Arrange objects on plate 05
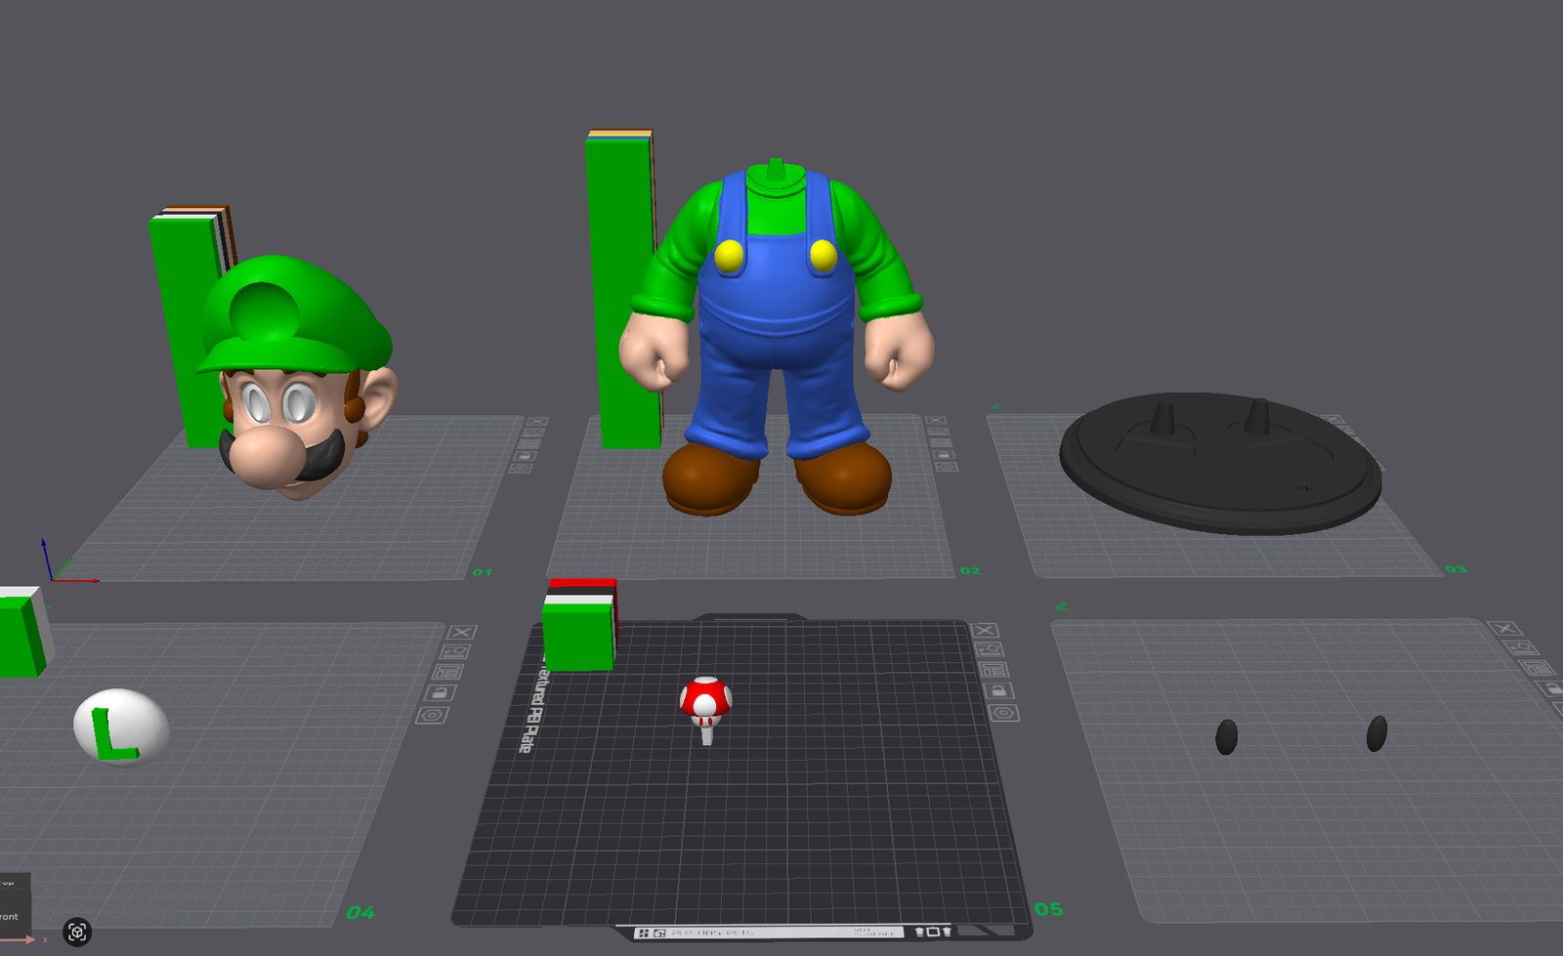Image resolution: width=1563 pixels, height=956 pixels. pos(993,670)
